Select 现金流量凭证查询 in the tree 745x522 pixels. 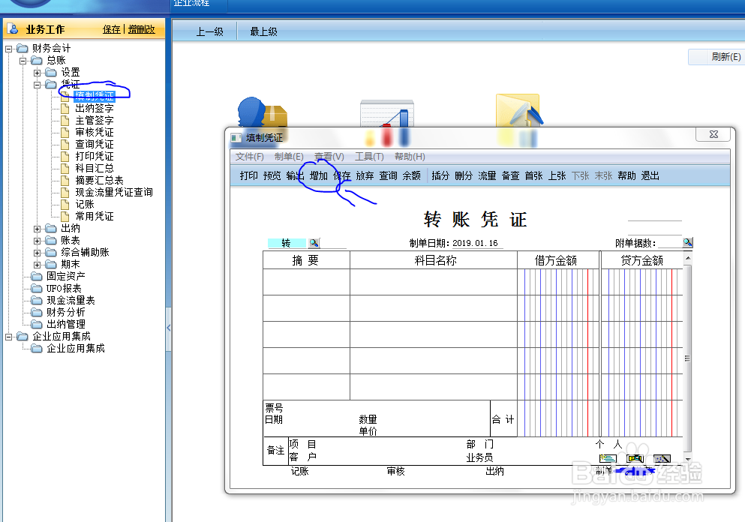tap(113, 192)
